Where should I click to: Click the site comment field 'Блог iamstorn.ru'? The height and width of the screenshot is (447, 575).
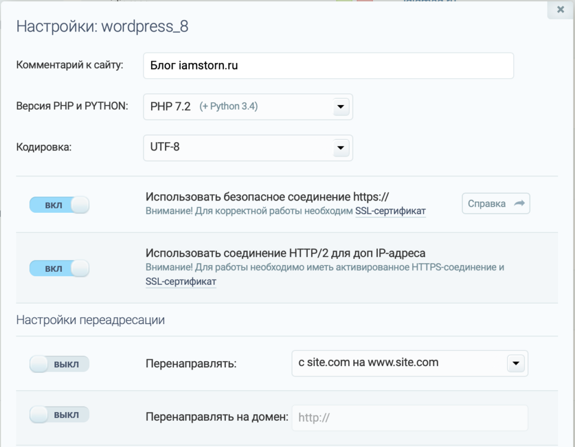coord(328,66)
